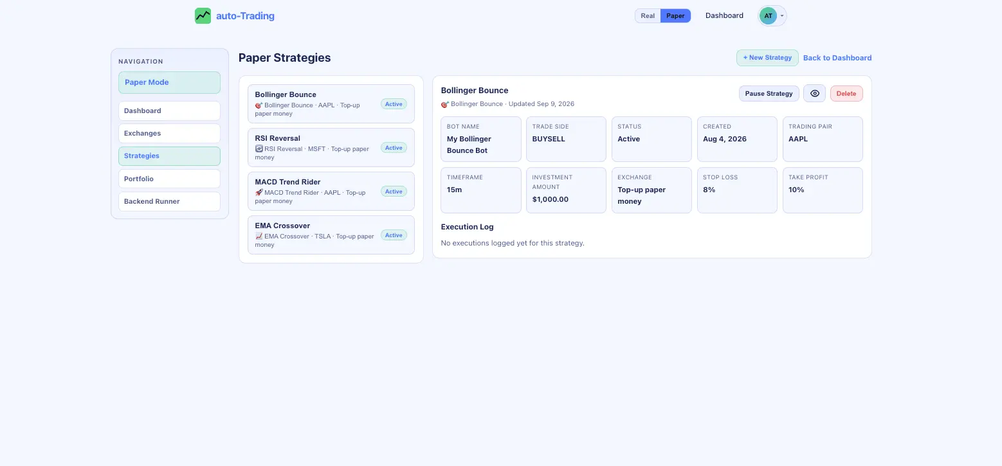Pause the Bollinger Bounce strategy
Image resolution: width=1002 pixels, height=466 pixels.
pos(769,93)
